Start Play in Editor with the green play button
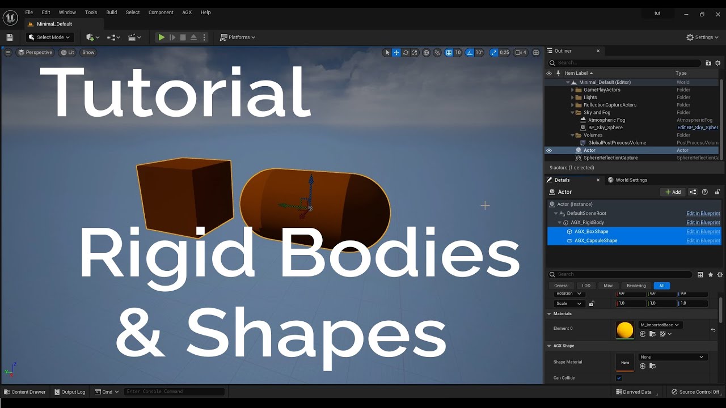 coord(162,37)
